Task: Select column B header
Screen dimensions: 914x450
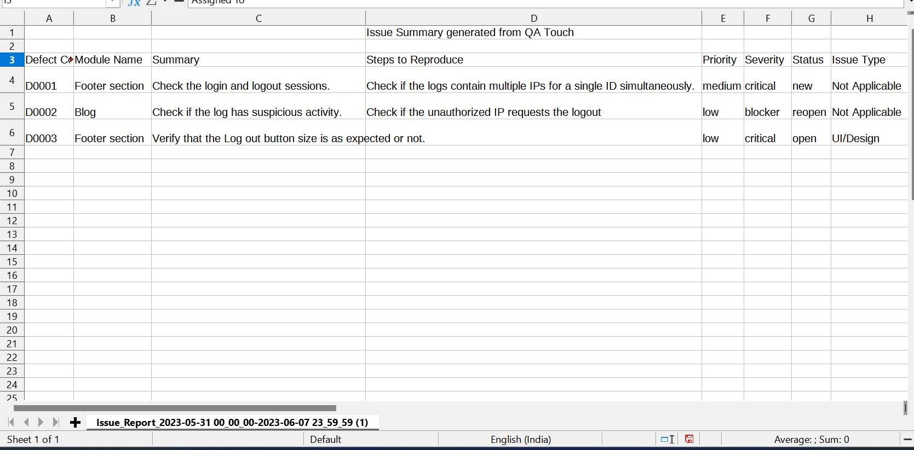Action: (x=112, y=19)
